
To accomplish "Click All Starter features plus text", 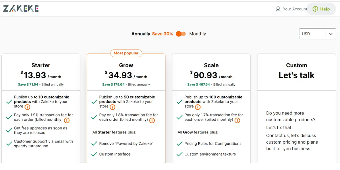I will pyautogui.click(x=114, y=132).
